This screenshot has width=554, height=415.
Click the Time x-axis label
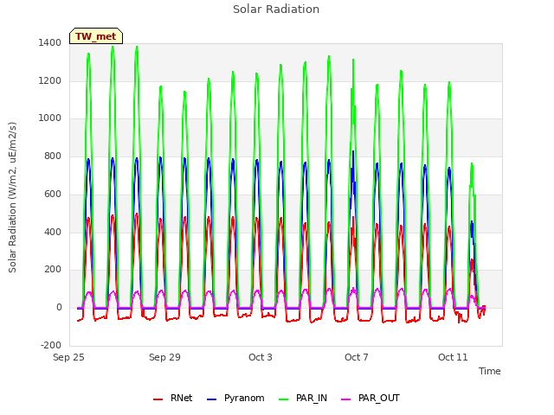coord(489,371)
